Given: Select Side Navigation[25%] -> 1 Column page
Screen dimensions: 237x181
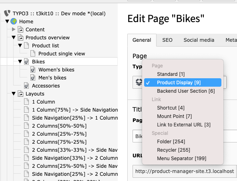Looking at the screenshot, I should (x=75, y=118).
